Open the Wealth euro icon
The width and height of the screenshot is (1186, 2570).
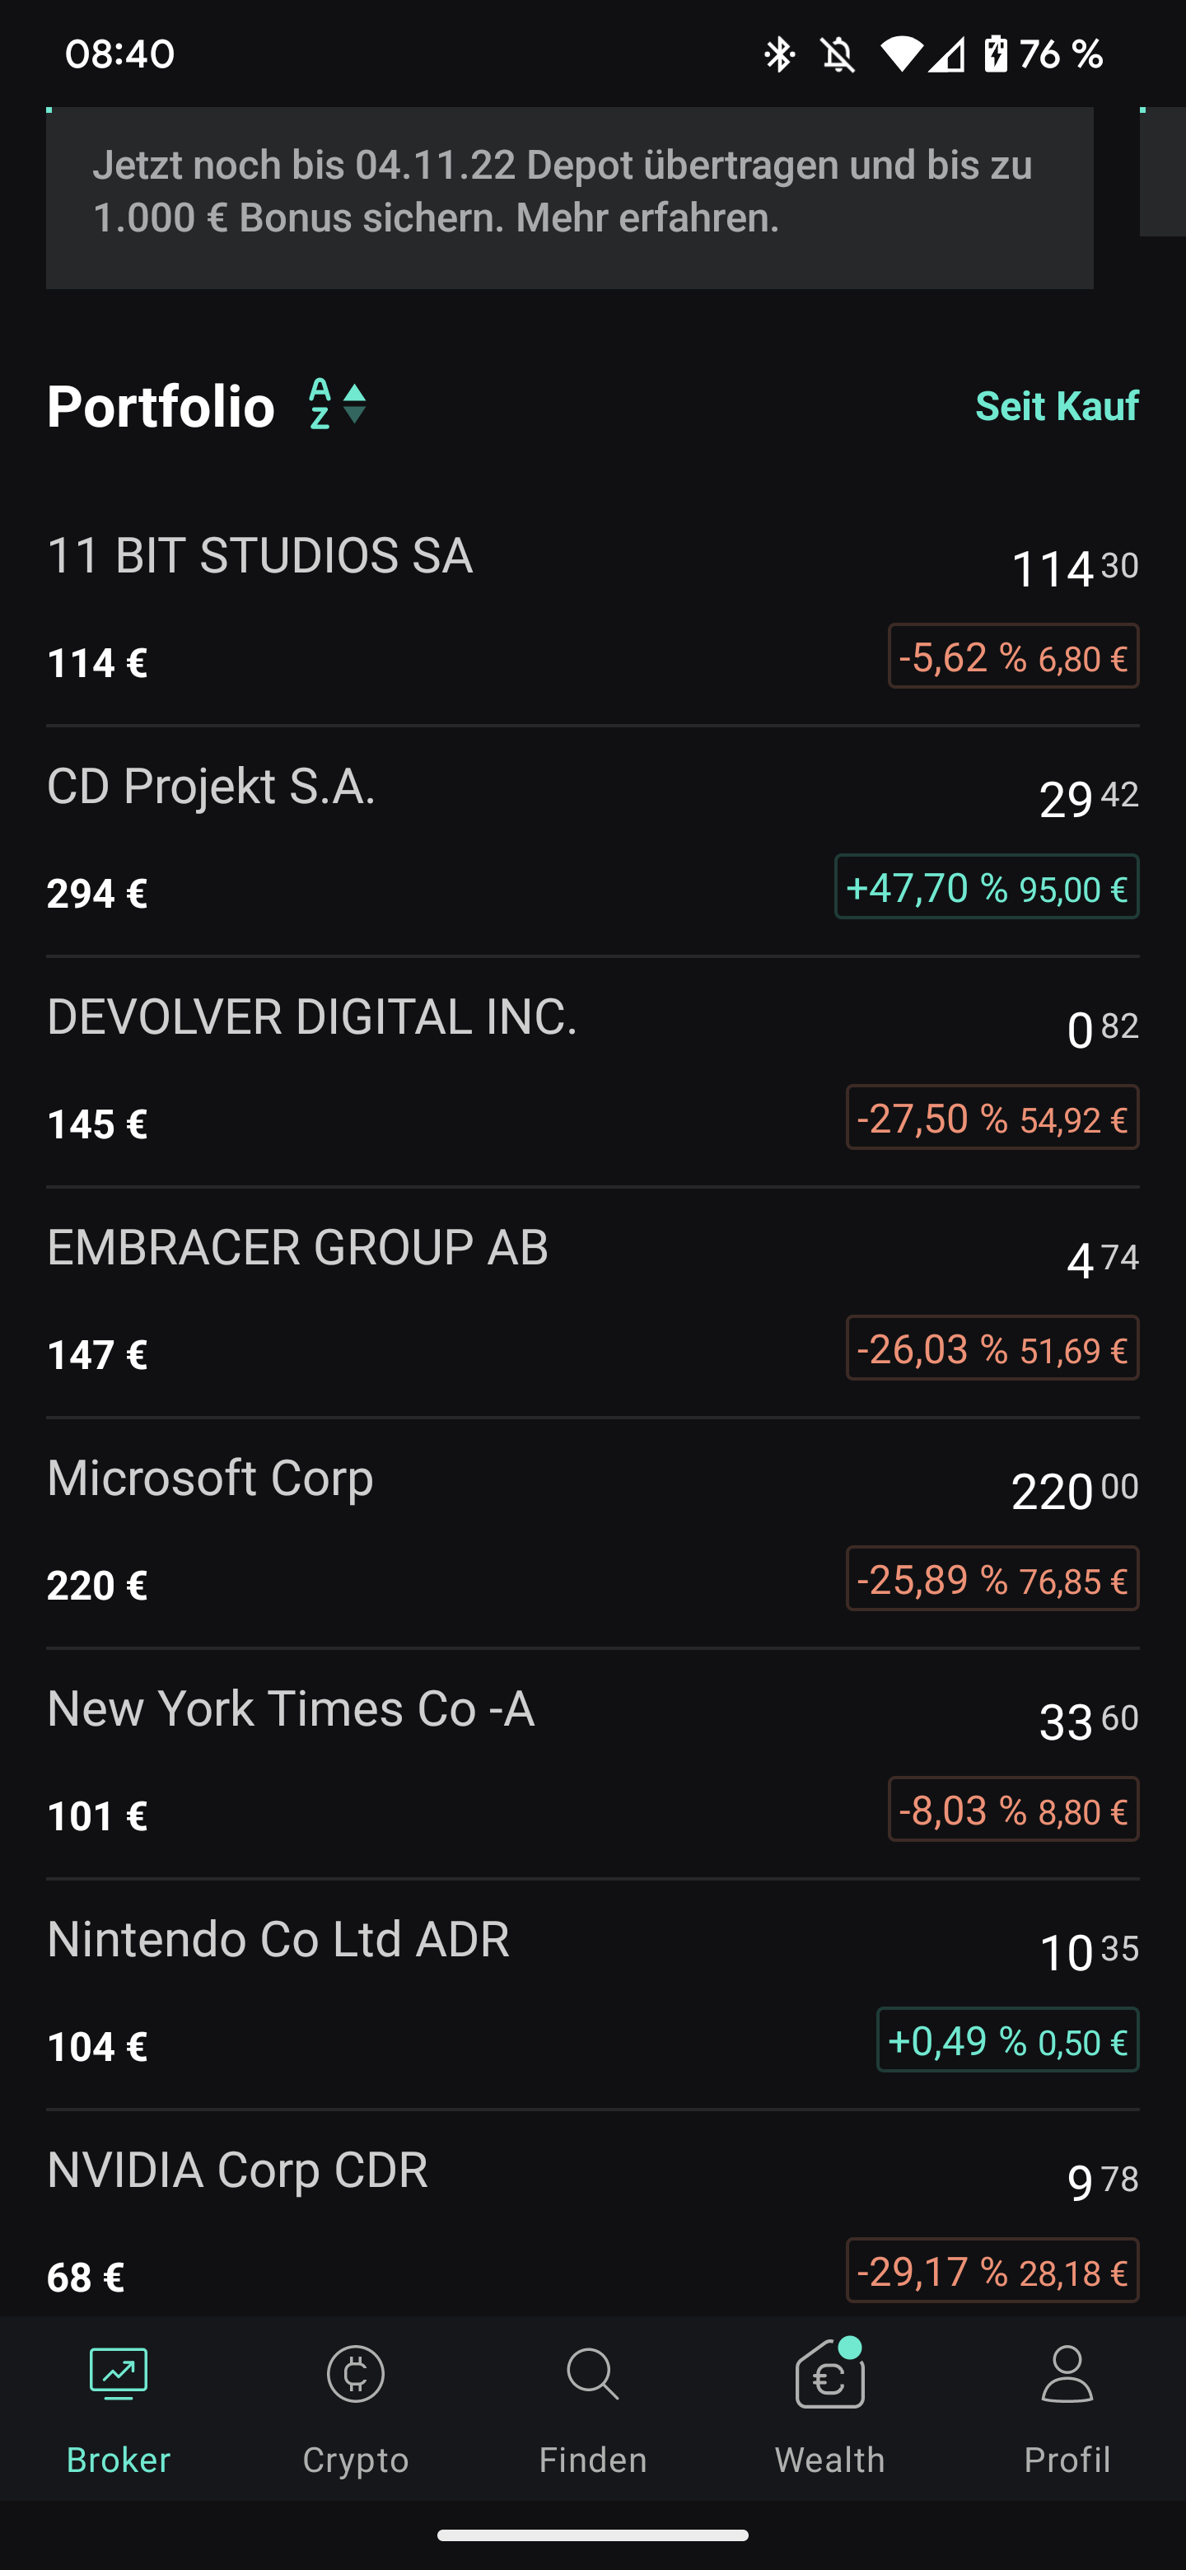click(x=829, y=2376)
